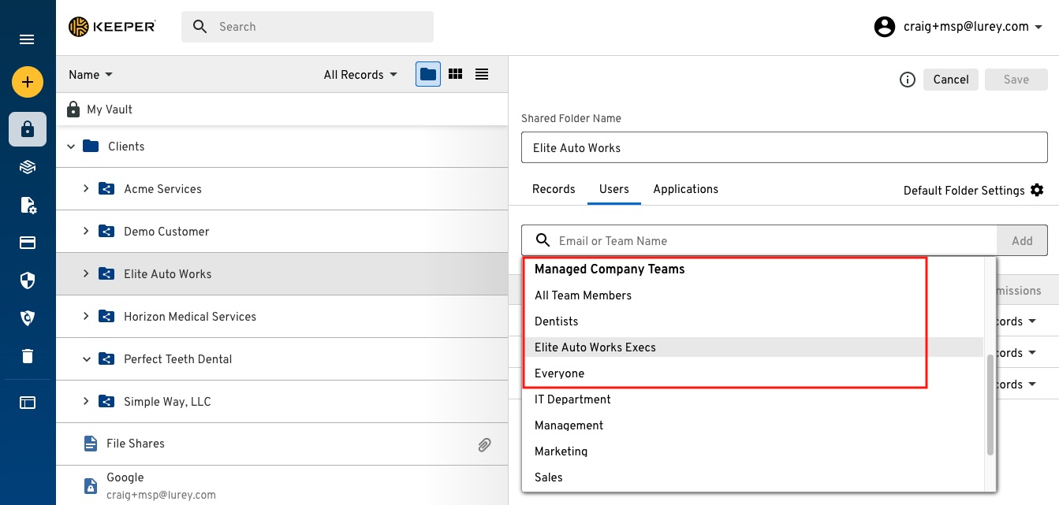The height and width of the screenshot is (505, 1059).
Task: Expand the Demo Customer folder
Action: (x=87, y=232)
